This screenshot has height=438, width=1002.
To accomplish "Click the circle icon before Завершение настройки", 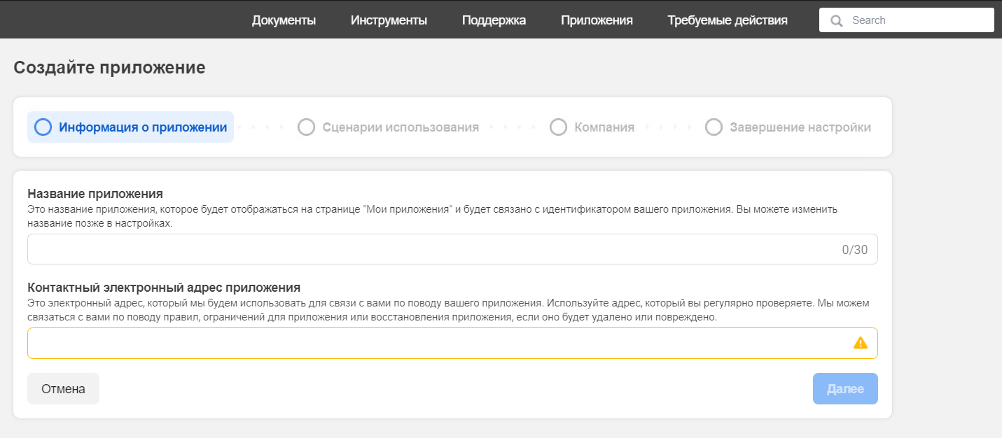I will [714, 127].
